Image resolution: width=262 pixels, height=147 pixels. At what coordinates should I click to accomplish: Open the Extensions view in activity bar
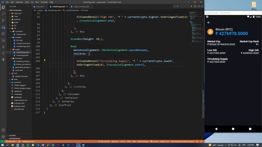tap(3, 33)
